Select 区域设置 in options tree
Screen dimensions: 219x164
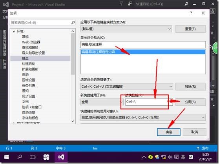[29, 80]
